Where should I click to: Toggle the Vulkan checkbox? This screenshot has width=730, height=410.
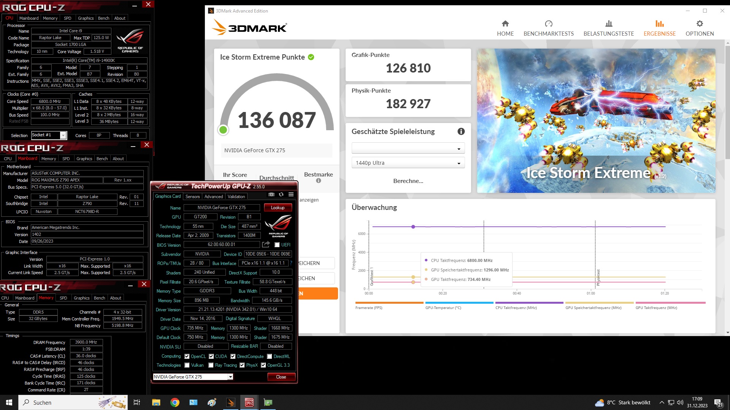coord(187,365)
